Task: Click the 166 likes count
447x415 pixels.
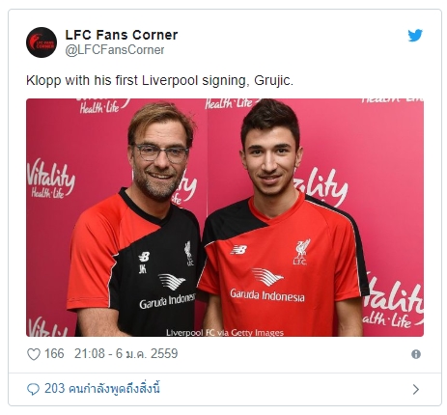Action: point(54,353)
